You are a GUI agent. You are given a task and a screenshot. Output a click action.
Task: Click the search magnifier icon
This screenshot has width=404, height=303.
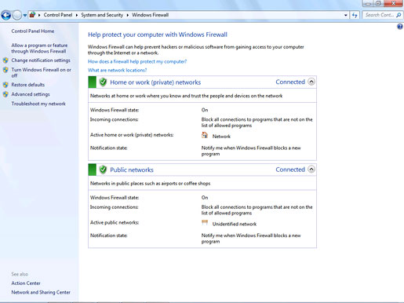tap(399, 15)
